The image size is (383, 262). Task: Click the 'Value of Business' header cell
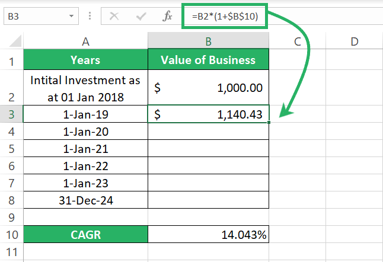208,60
